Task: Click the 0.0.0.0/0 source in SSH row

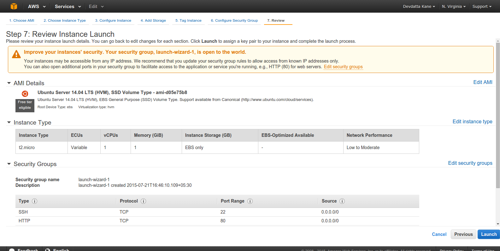Action: point(330,212)
